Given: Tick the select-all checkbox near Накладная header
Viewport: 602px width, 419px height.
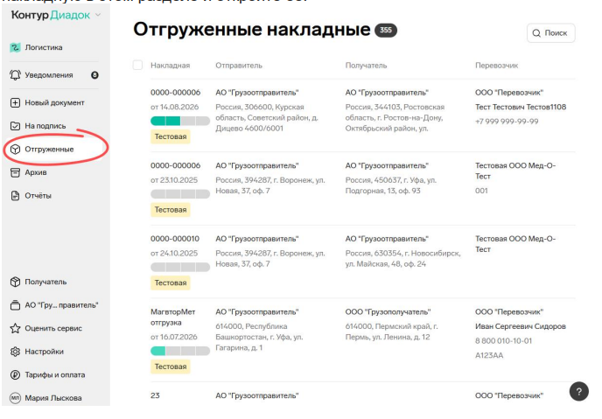Looking at the screenshot, I should tap(137, 65).
